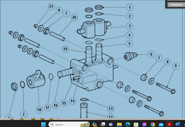Click callout number 9 for the bolt

176,66
